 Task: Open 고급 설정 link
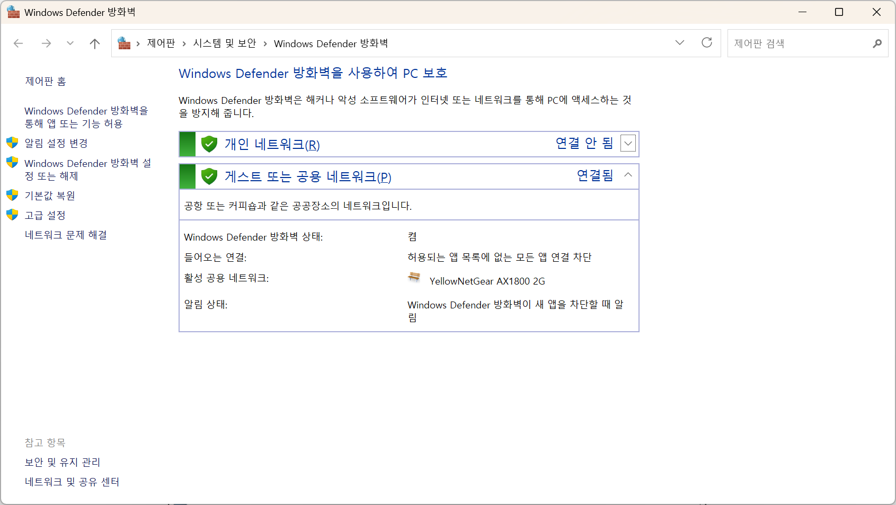pos(45,215)
